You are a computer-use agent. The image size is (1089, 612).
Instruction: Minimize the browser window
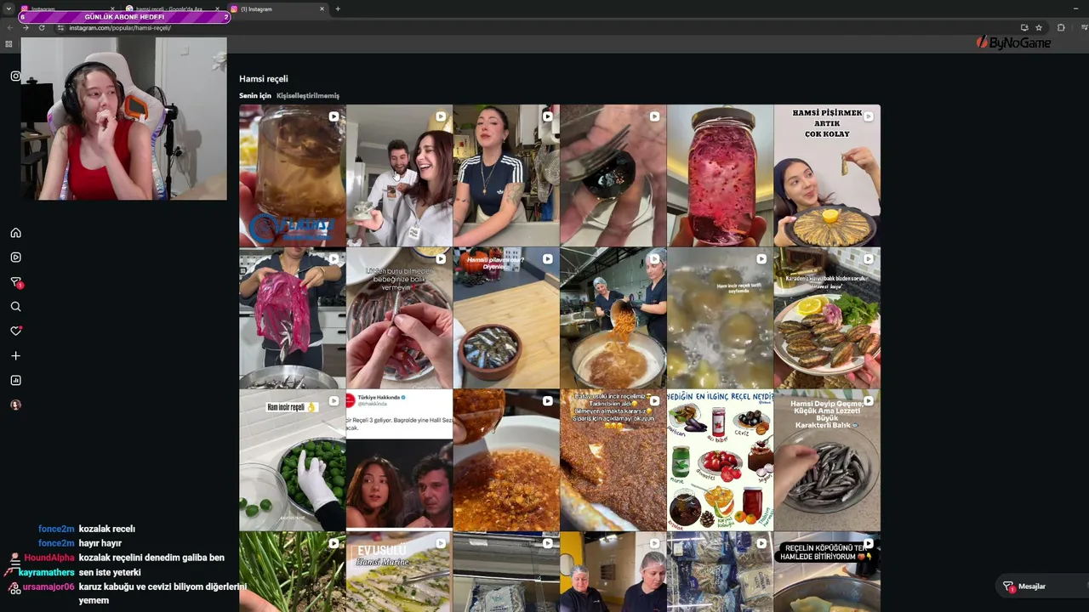click(1075, 8)
